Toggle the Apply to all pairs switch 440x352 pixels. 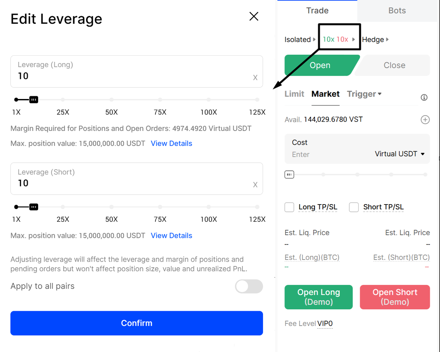point(249,286)
